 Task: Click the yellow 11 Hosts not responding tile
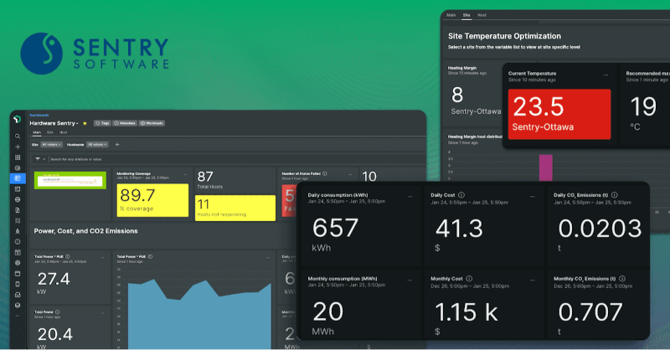pyautogui.click(x=235, y=208)
